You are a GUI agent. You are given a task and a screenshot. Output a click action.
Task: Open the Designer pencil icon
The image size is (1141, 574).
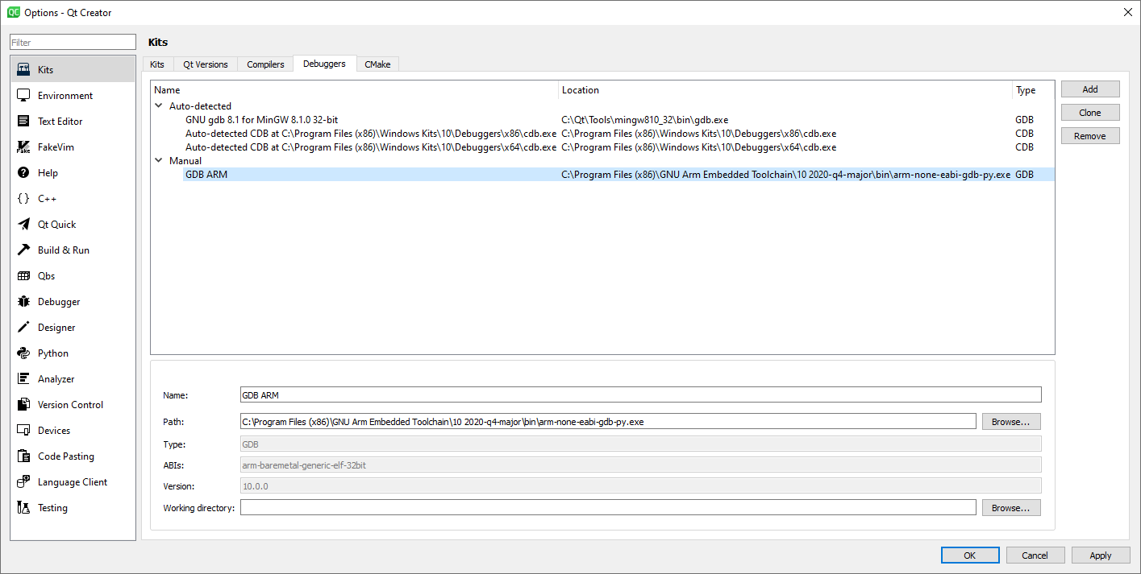point(23,328)
